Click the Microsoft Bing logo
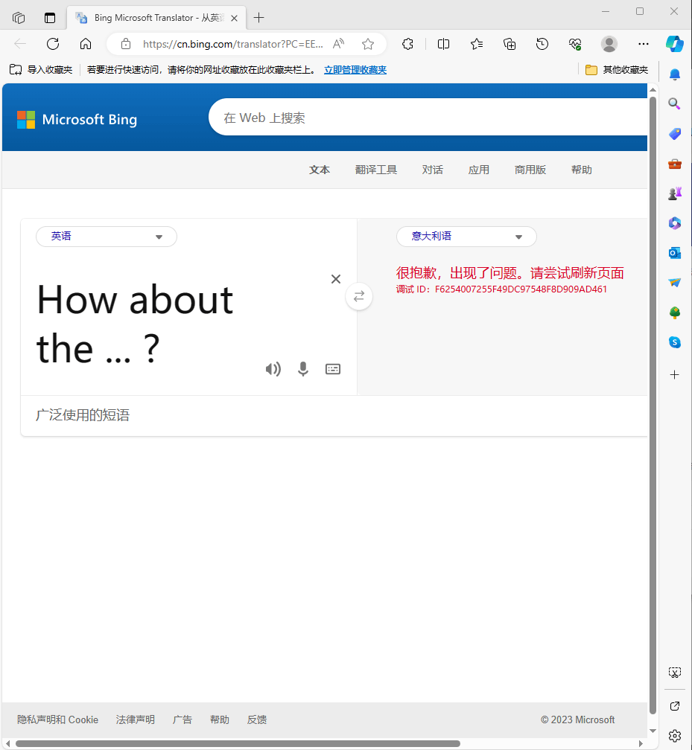The image size is (692, 750). [77, 119]
